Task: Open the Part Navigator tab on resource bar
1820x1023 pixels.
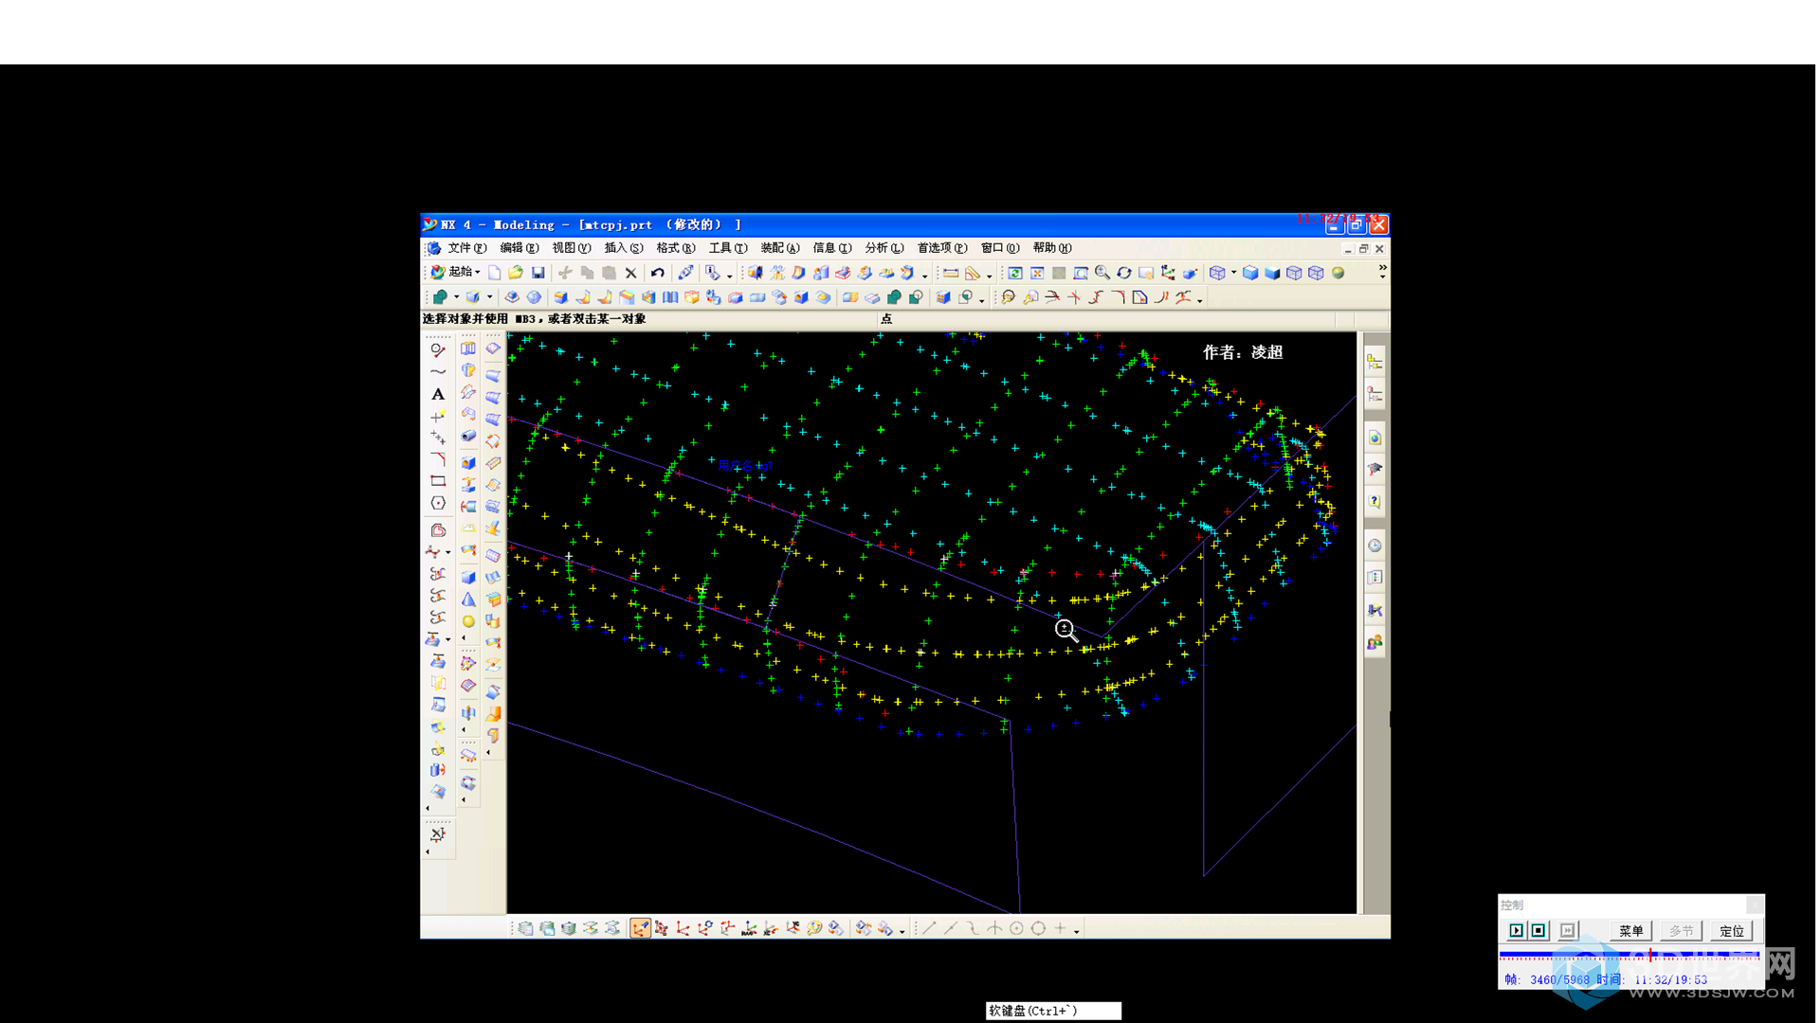Action: (1374, 394)
